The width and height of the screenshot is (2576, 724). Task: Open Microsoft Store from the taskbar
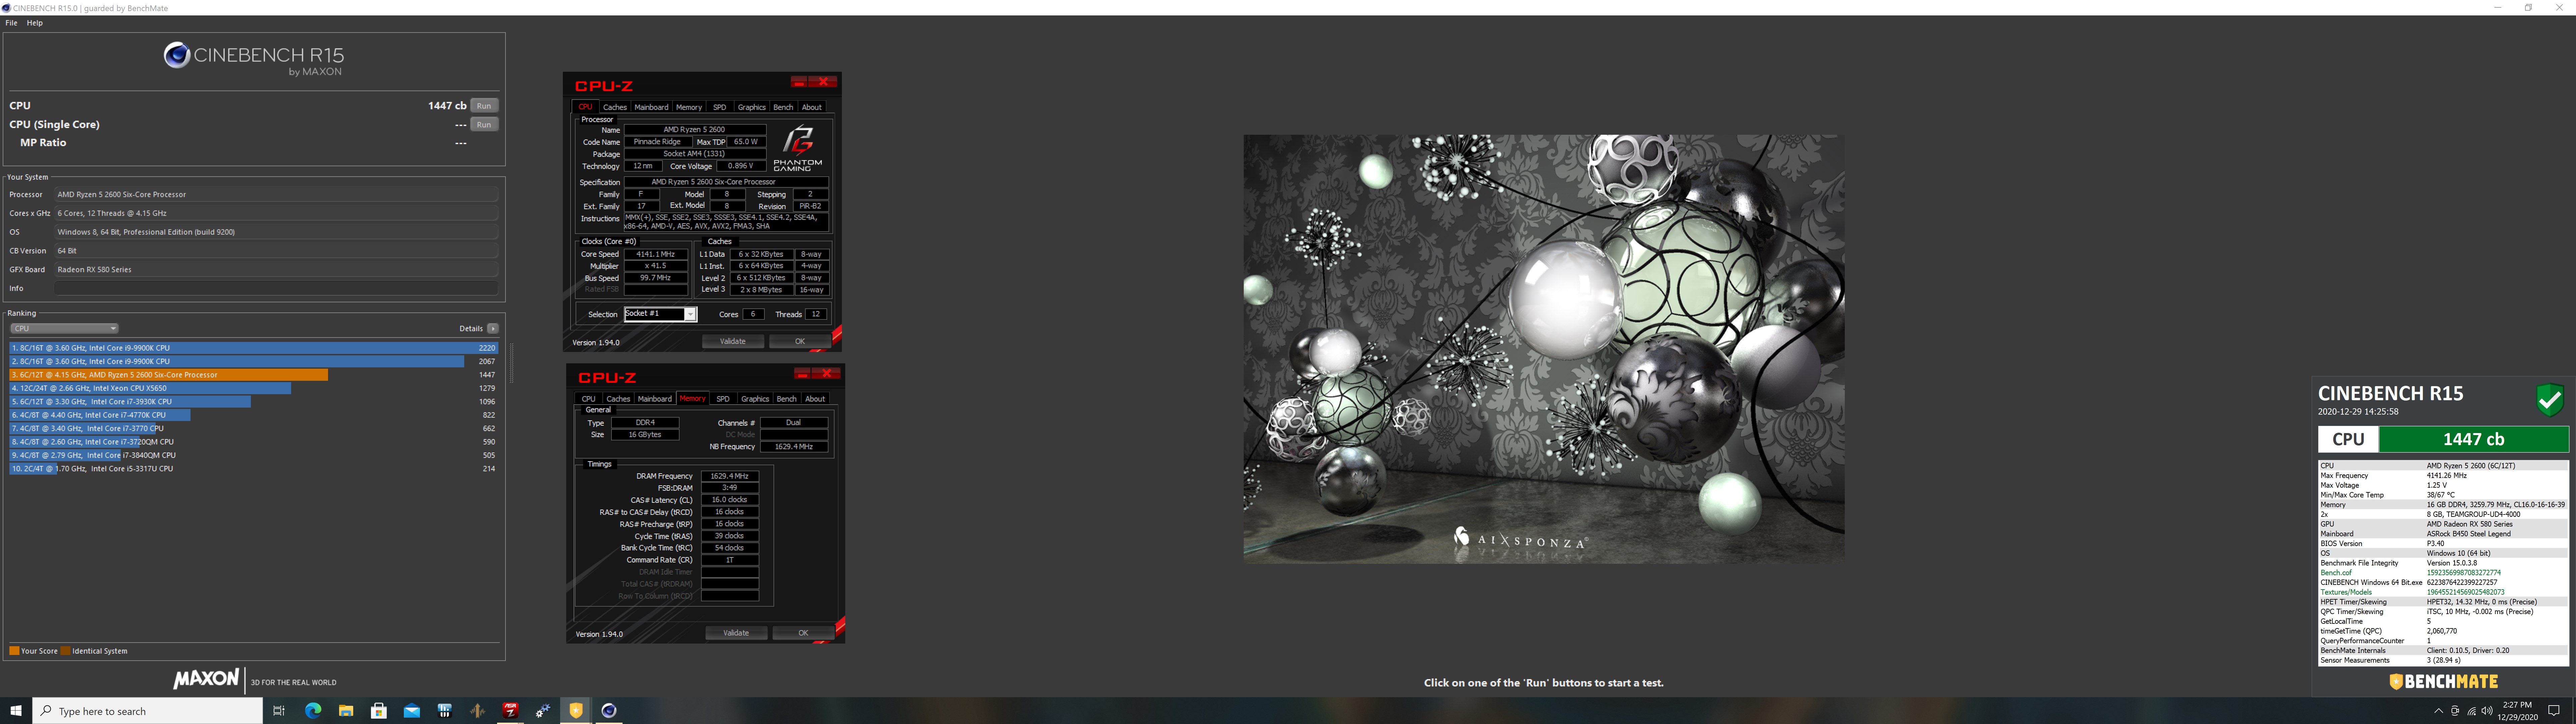pyautogui.click(x=379, y=711)
